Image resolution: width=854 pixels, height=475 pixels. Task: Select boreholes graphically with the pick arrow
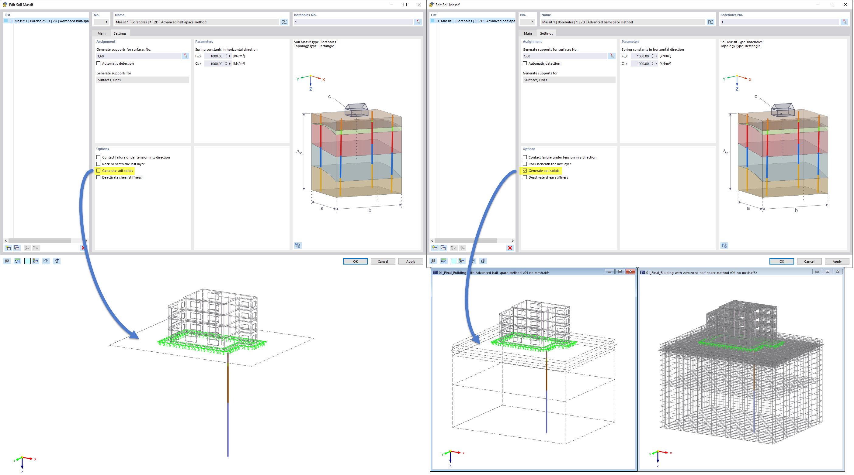tap(418, 22)
